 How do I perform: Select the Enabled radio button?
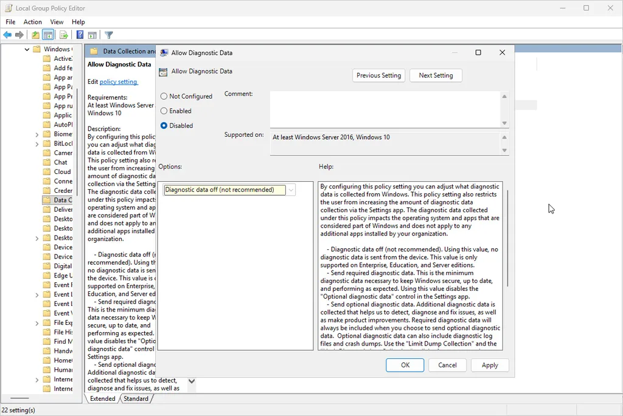tap(163, 111)
